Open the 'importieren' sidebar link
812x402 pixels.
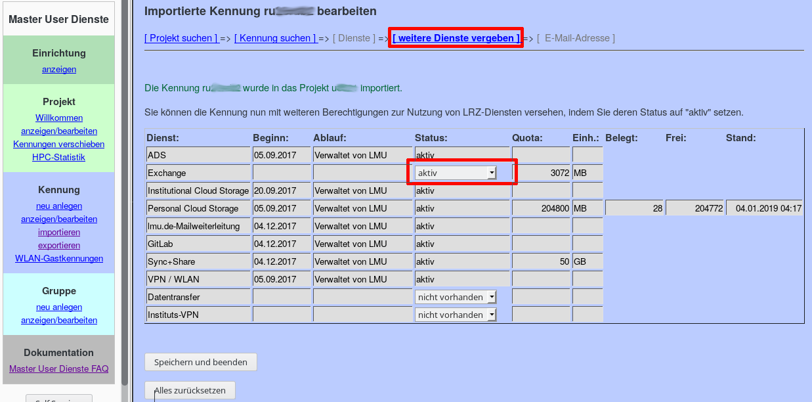point(59,232)
